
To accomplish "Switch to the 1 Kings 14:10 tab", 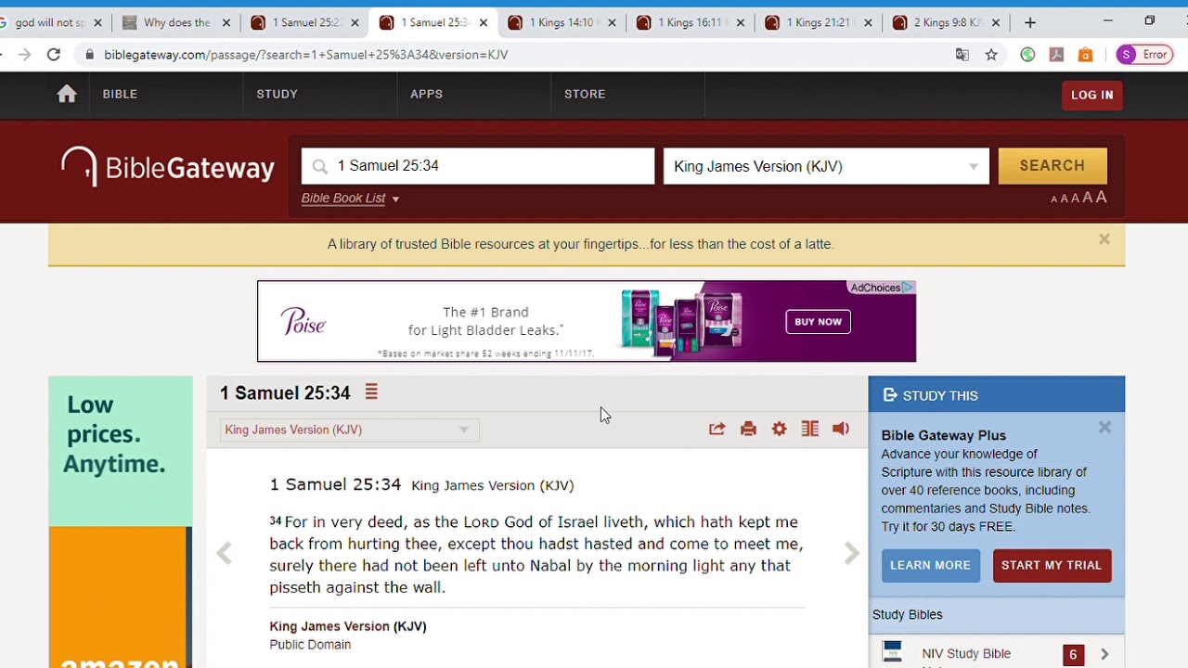I will (560, 22).
